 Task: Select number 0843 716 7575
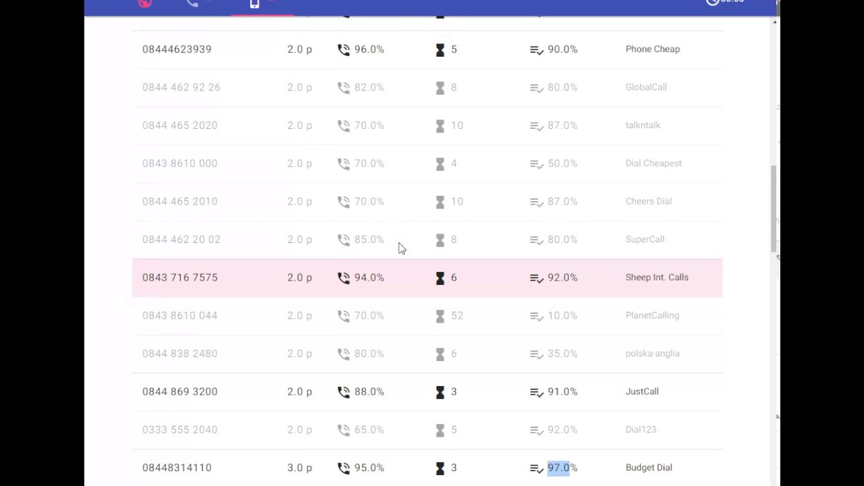coord(180,277)
